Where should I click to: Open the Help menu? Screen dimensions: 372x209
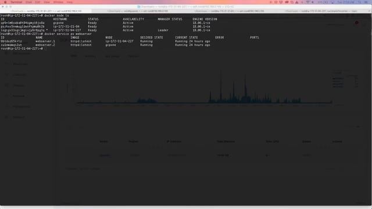[70, 2]
